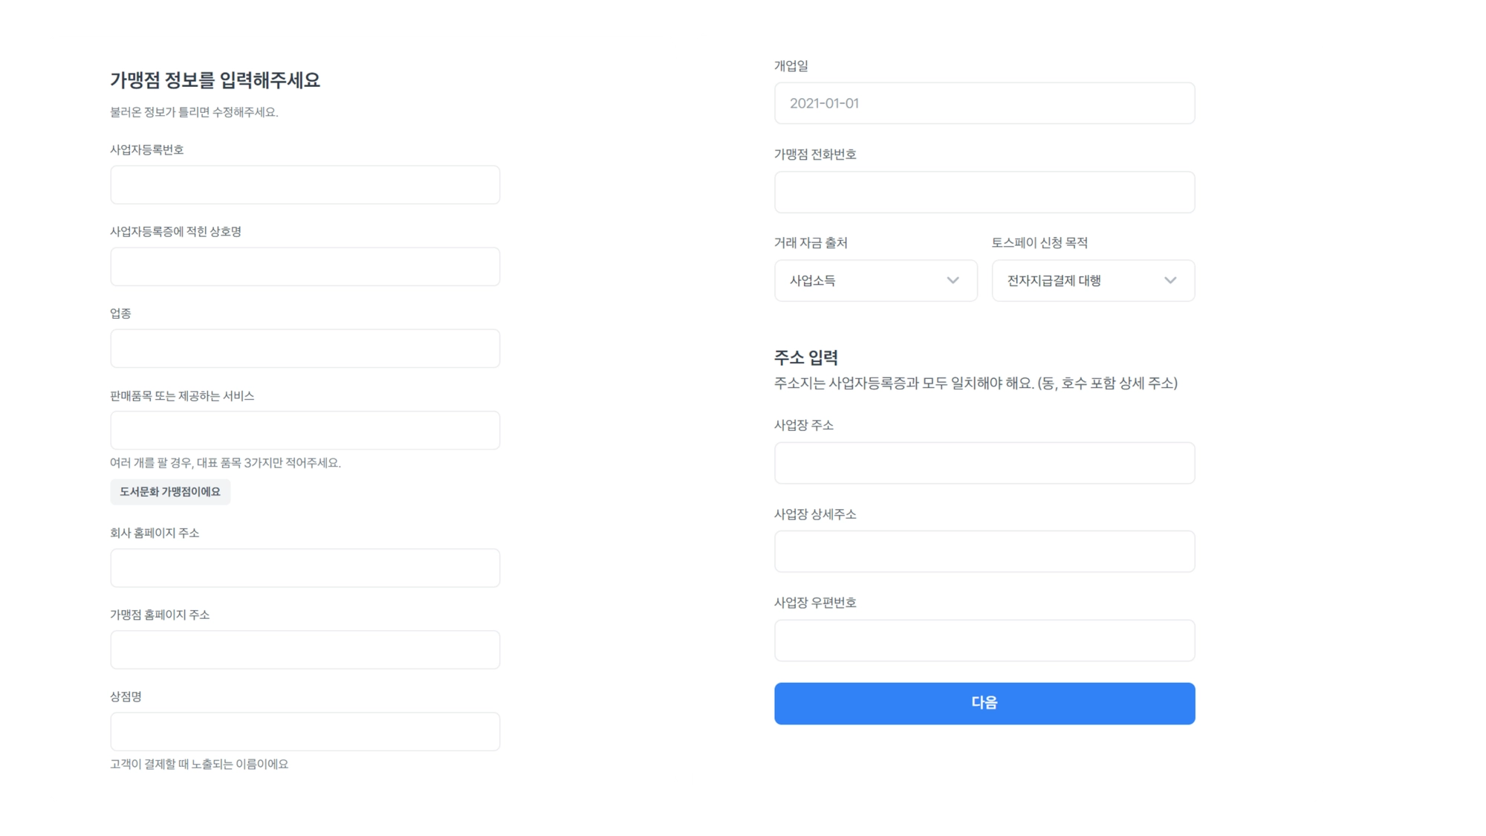The height and width of the screenshot is (836, 1486).
Task: Select the 업종 text box
Action: pyautogui.click(x=305, y=348)
